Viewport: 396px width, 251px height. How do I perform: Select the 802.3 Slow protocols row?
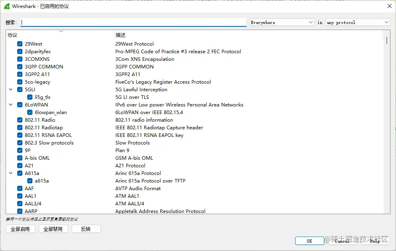tap(195, 143)
